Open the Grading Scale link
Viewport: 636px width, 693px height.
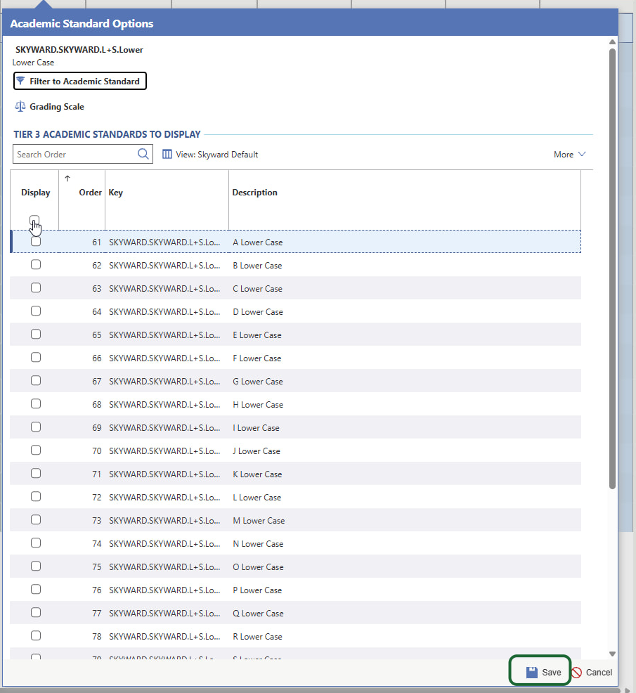[x=57, y=107]
